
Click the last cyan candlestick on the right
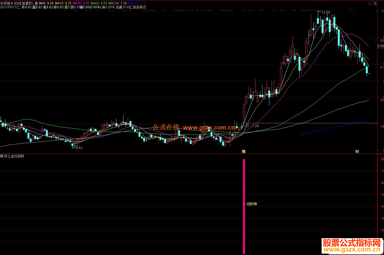click(x=367, y=70)
